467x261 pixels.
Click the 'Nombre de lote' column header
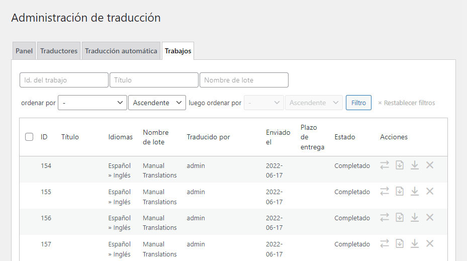(156, 137)
